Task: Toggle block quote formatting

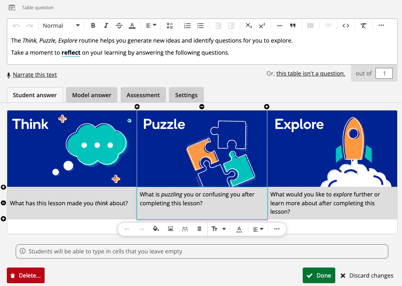Action: [293, 26]
